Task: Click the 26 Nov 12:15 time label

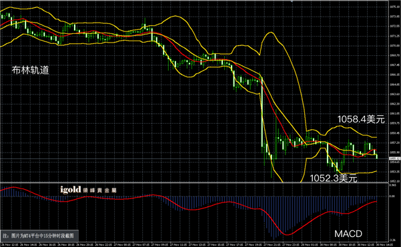Action: coord(10,244)
